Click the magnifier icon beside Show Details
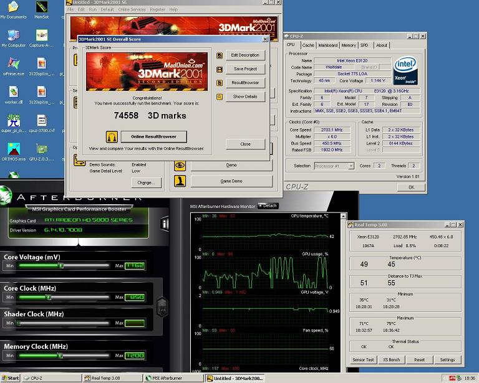Image resolution: width=479 pixels, height=383 pixels. click(220, 97)
